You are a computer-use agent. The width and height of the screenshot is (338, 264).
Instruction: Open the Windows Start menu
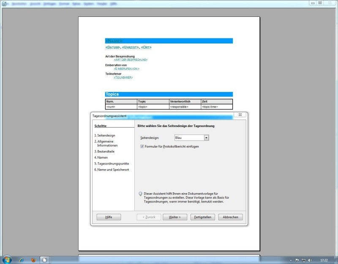click(6, 260)
